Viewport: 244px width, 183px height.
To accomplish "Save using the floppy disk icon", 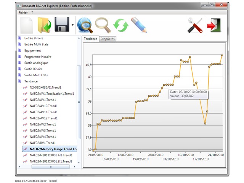I will pos(62,25).
